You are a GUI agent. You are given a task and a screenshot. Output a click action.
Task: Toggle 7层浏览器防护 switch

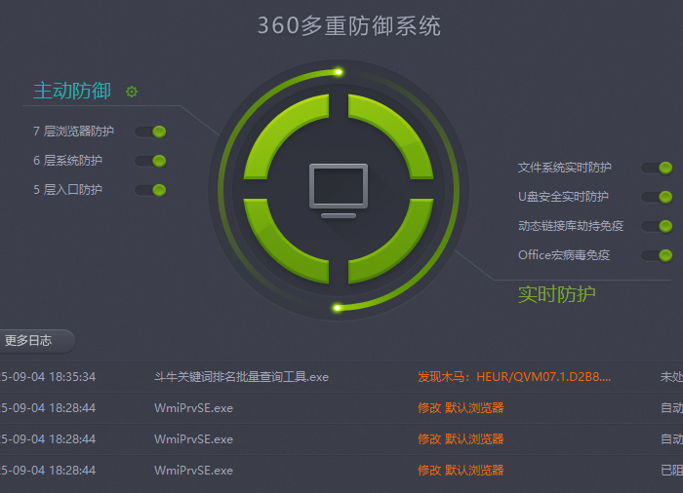(151, 132)
